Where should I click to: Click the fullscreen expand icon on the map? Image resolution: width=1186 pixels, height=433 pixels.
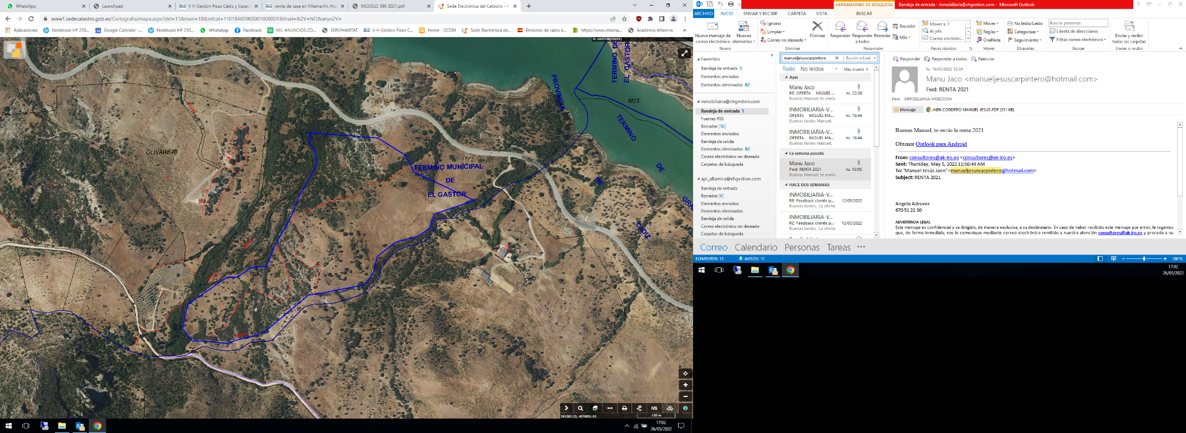[x=684, y=53]
